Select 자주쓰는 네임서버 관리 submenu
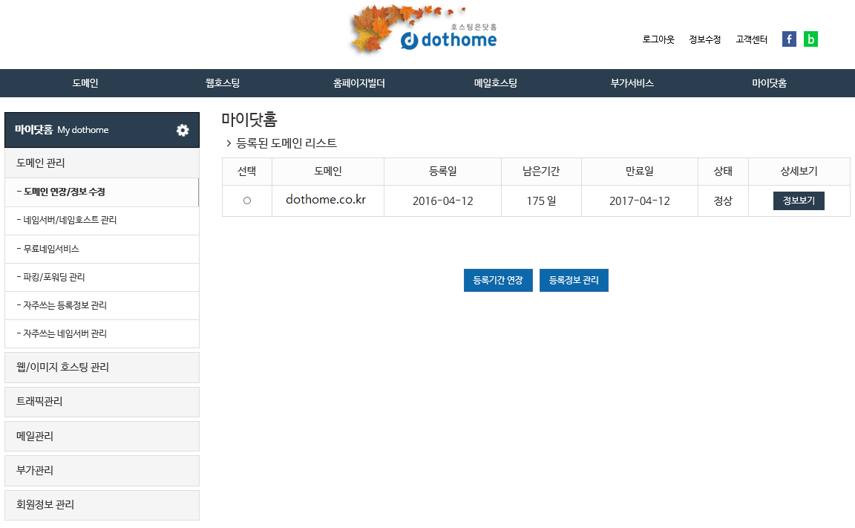The height and width of the screenshot is (528, 855). tap(102, 334)
